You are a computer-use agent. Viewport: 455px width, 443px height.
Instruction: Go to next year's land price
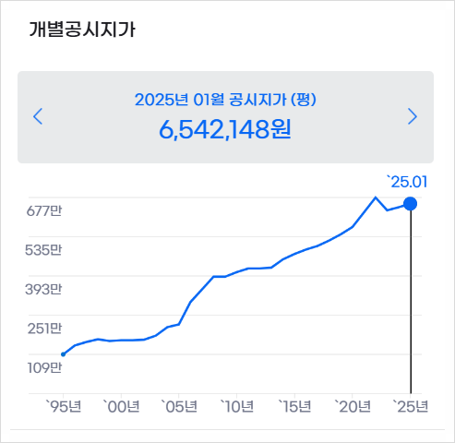(413, 116)
